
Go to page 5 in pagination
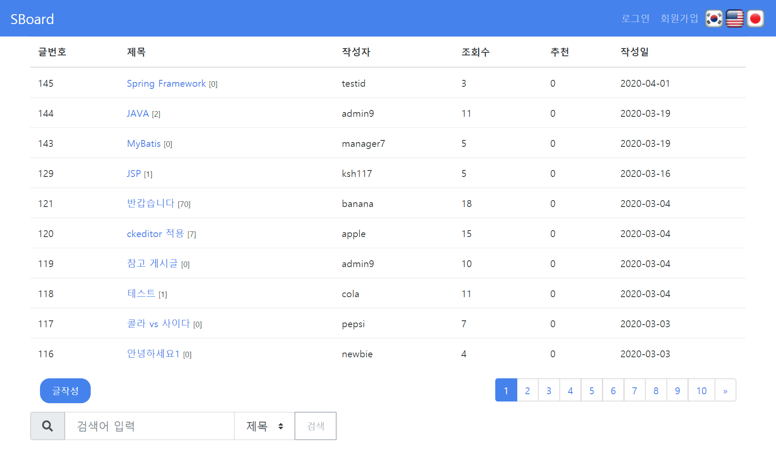click(x=592, y=390)
